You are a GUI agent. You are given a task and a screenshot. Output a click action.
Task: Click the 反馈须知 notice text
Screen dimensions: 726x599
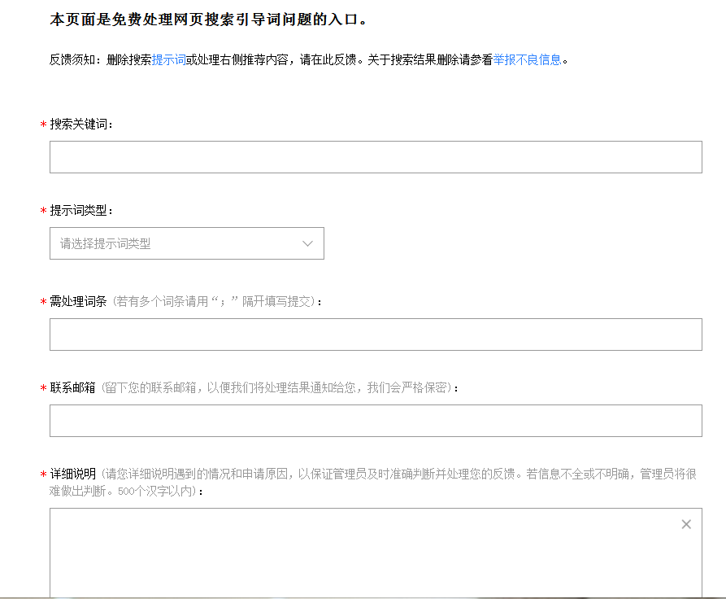(x=69, y=58)
